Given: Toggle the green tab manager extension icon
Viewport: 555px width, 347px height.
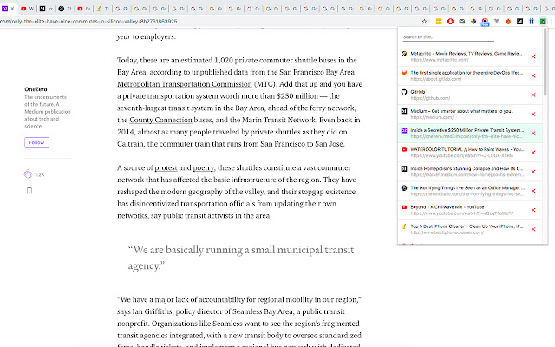Looking at the screenshot, I should (x=543, y=22).
